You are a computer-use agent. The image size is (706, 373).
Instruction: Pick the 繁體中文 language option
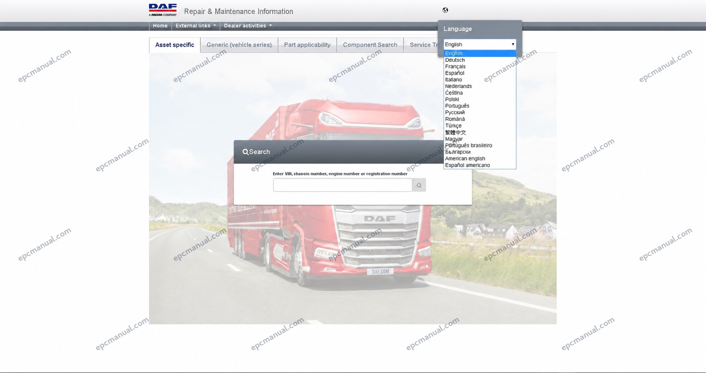pyautogui.click(x=480, y=132)
